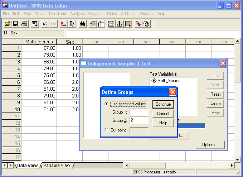The height and width of the screenshot is (177, 243).
Task: Click the Use Sets toolbar icon
Action: [x=146, y=24]
